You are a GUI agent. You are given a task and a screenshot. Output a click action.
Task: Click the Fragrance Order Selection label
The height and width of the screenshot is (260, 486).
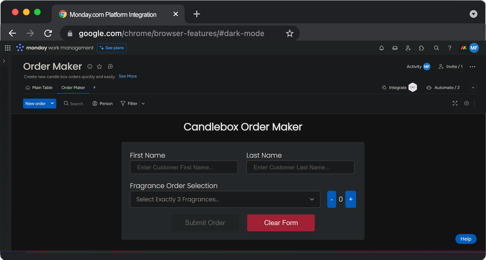pos(174,186)
